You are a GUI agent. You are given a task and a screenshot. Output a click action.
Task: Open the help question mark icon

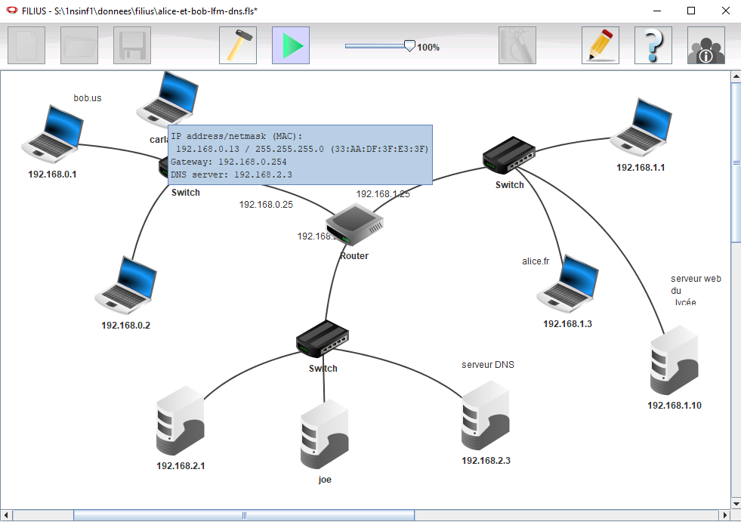click(x=653, y=45)
